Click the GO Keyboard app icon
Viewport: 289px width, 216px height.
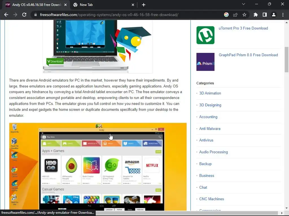click(111, 165)
